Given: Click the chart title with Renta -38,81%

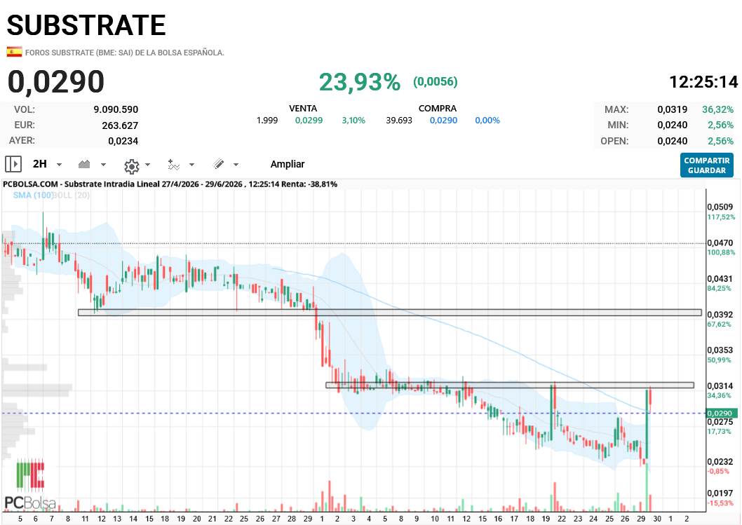Looking at the screenshot, I should [x=170, y=184].
